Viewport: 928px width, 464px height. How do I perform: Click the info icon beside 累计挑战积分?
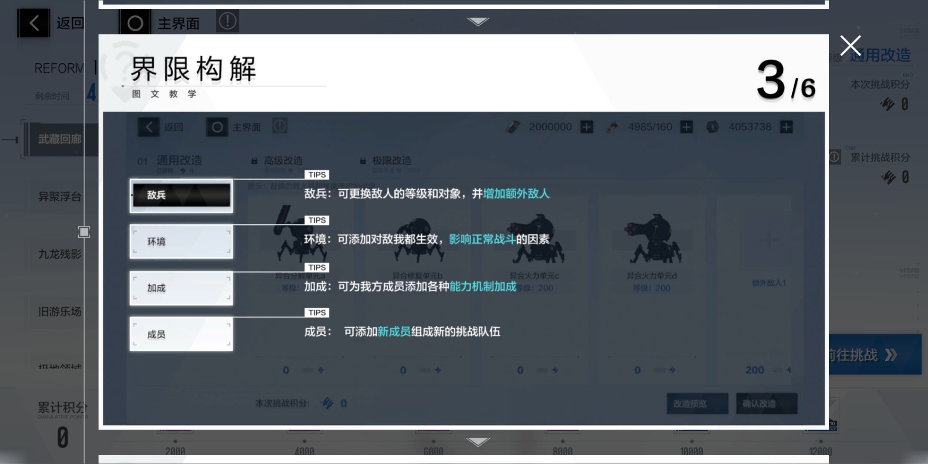coord(834,157)
